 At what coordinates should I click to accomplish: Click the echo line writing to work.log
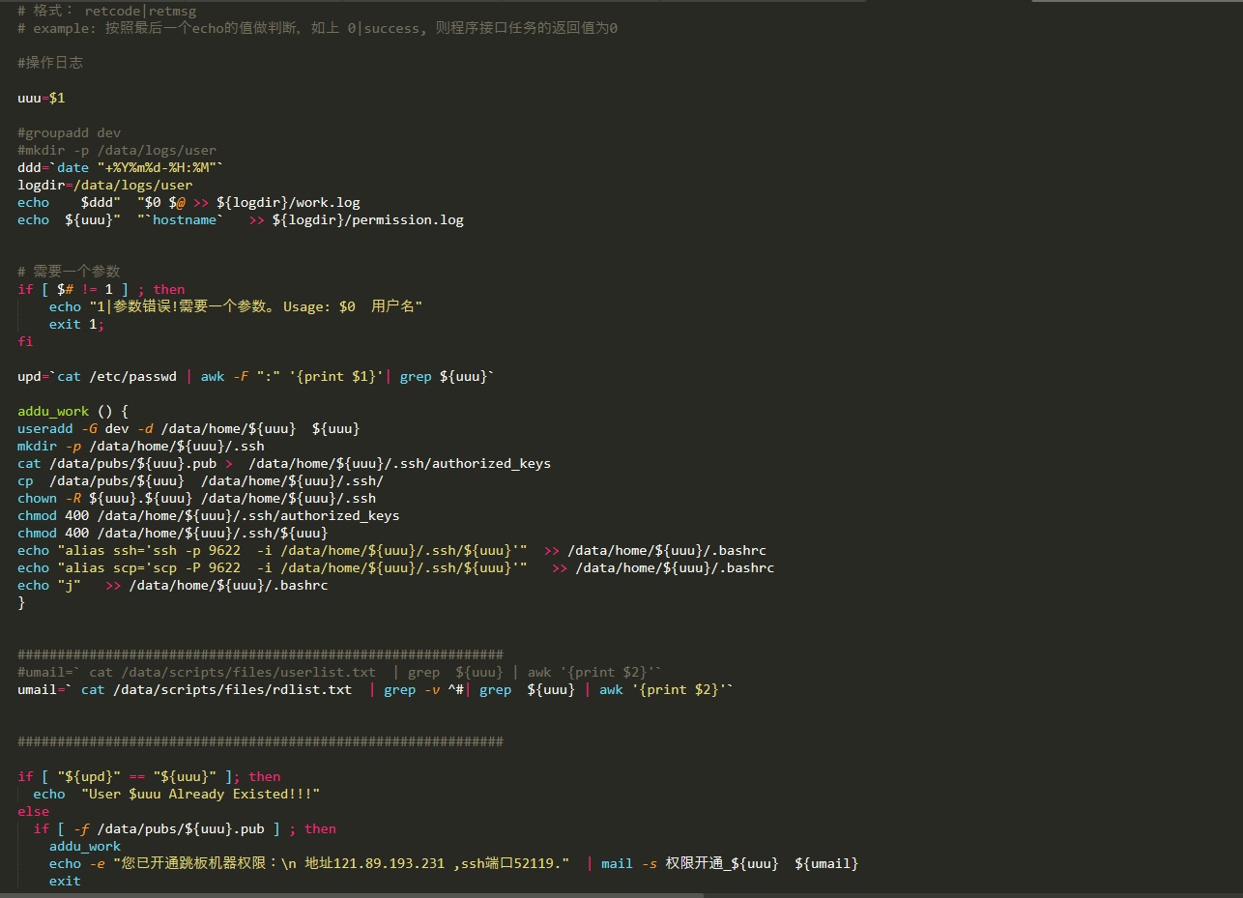tap(188, 202)
